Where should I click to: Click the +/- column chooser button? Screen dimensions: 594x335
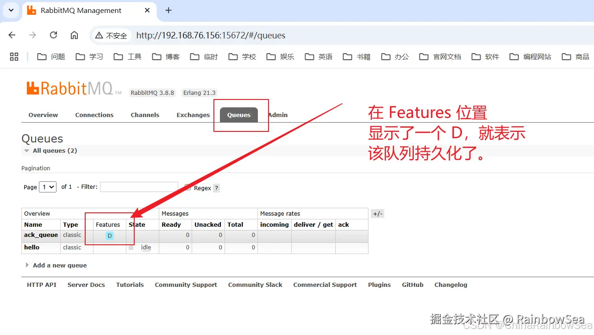[x=378, y=213]
